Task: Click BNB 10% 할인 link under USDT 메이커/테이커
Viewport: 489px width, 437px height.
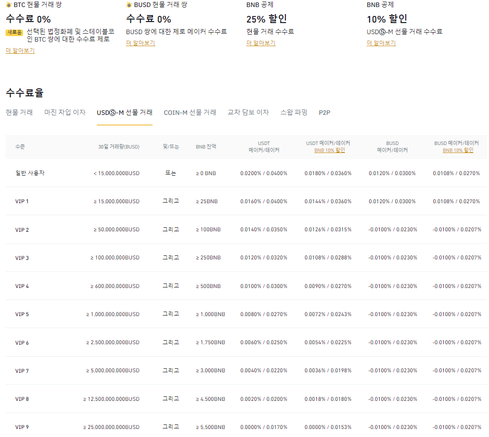Action: pos(330,151)
